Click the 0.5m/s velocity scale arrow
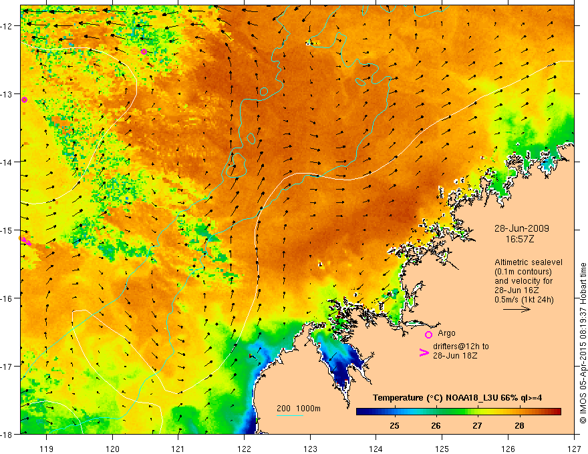The height and width of the screenshot is (454, 588). (x=517, y=309)
